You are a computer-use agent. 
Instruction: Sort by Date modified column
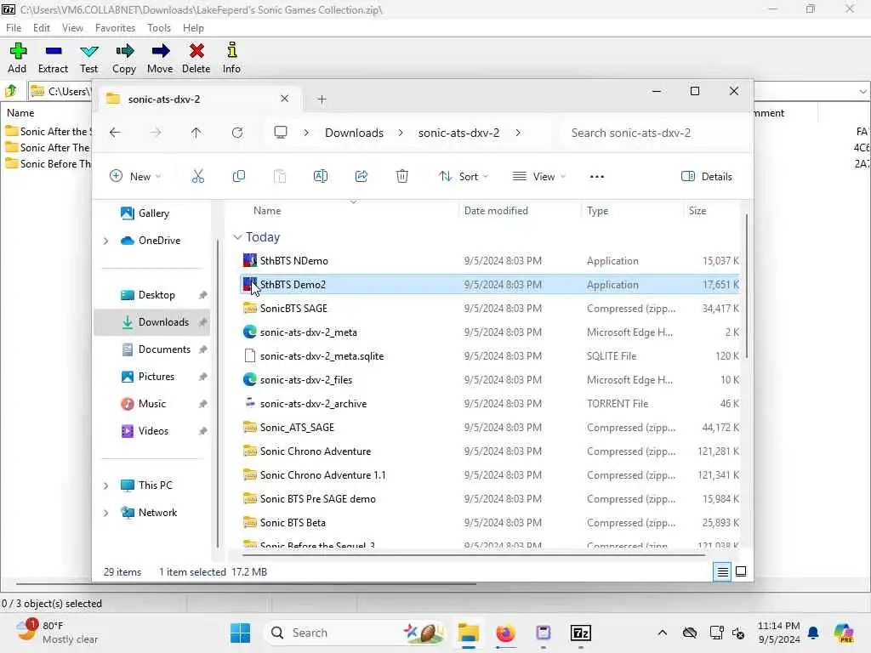(x=496, y=211)
